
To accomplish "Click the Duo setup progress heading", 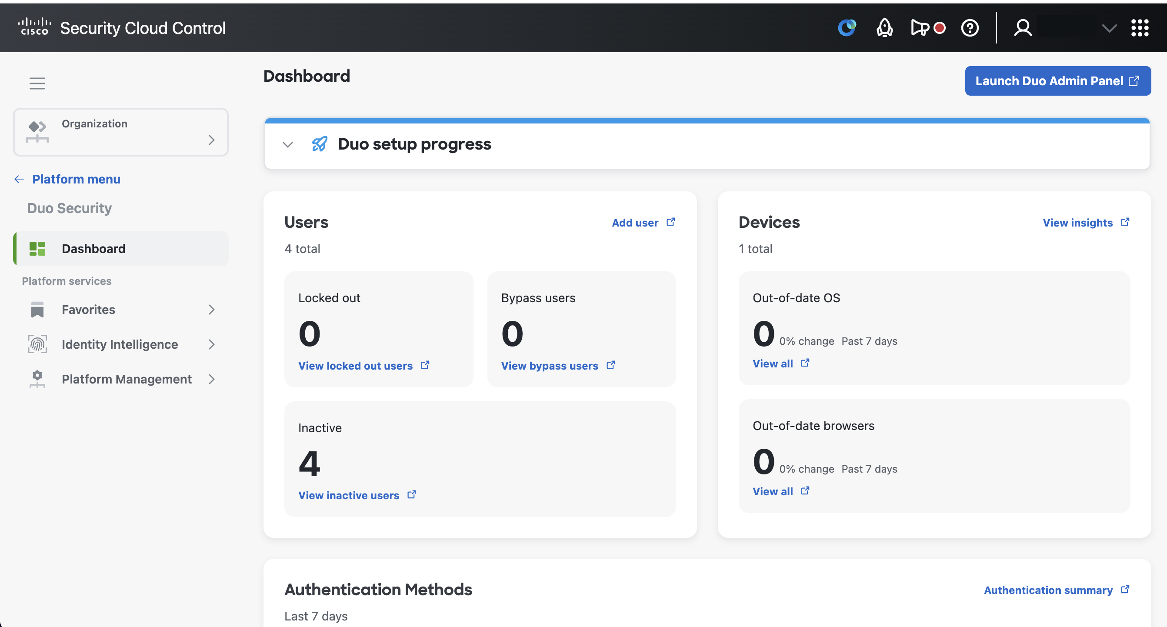I will pyautogui.click(x=414, y=144).
